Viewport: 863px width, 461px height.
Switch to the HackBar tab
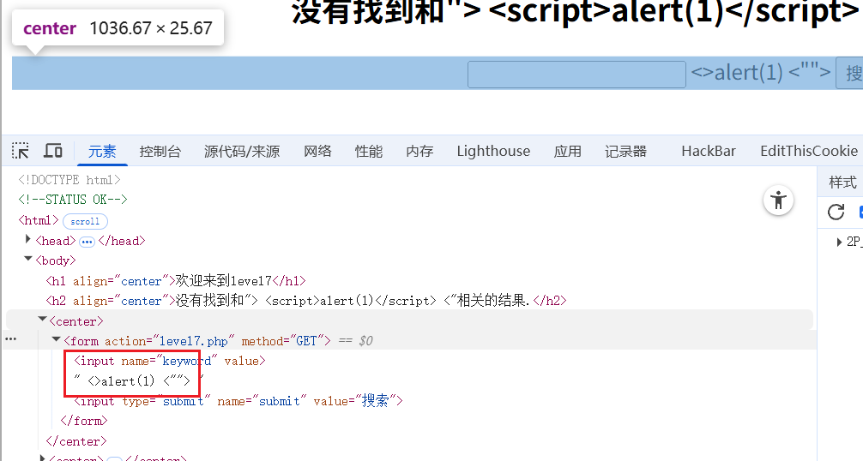pyautogui.click(x=709, y=151)
